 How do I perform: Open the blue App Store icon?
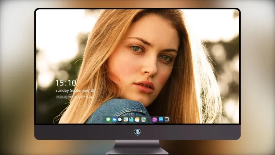pyautogui.click(x=161, y=119)
